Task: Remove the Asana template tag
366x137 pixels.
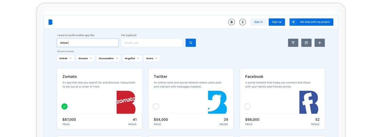Action: click(156, 58)
